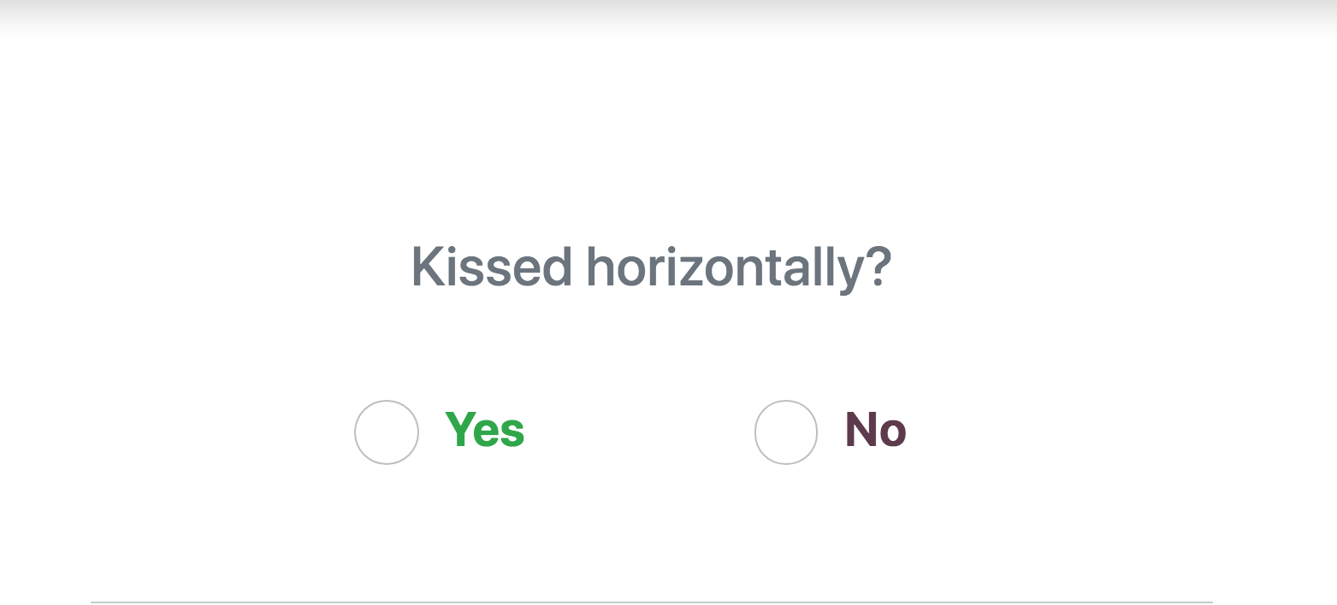The width and height of the screenshot is (1337, 605).
Task: Tick the radio left of maroon No
Action: [786, 432]
